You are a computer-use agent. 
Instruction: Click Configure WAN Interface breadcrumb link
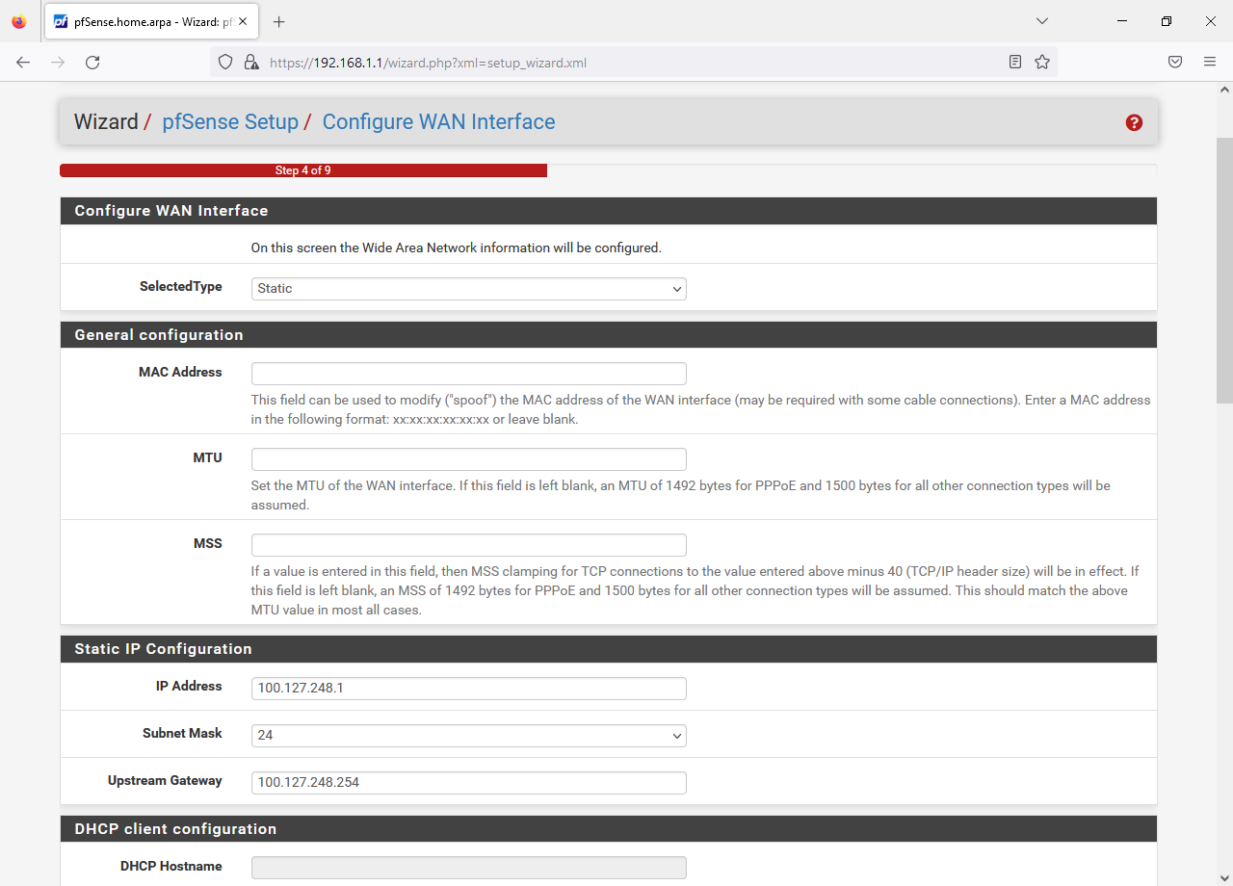[x=438, y=122]
